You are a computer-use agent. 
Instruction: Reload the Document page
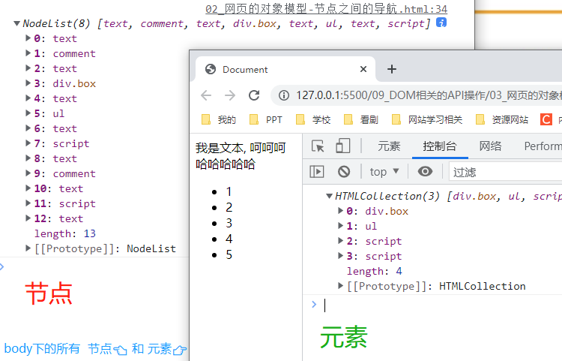[x=254, y=95]
